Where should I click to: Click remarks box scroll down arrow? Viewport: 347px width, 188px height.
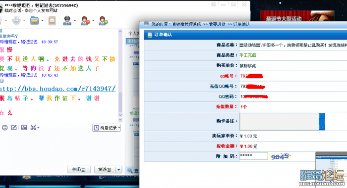click(322, 127)
